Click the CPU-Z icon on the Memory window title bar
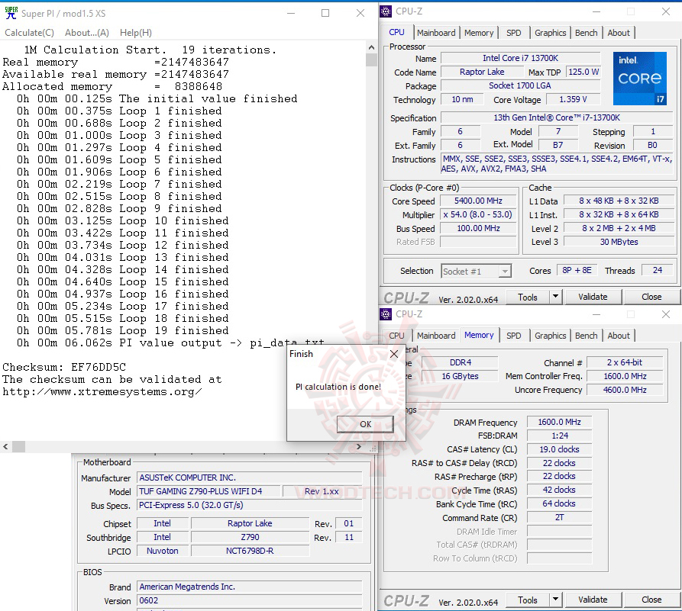Viewport: 682px width, 611px height. click(386, 314)
